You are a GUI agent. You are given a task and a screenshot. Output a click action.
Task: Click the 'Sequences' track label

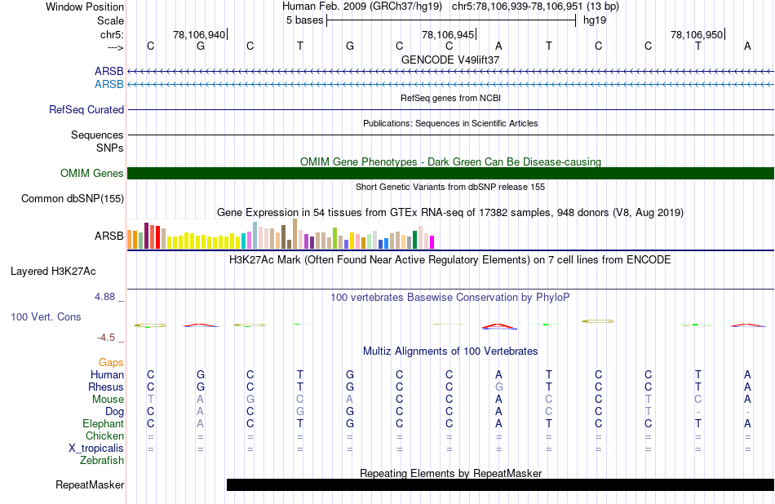tap(97, 135)
